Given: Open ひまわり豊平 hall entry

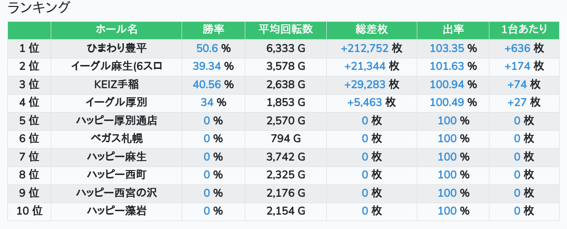Looking at the screenshot, I should click(116, 49).
